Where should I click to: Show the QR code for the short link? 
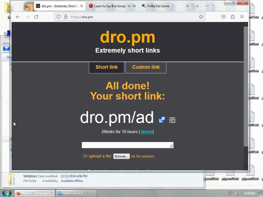(x=172, y=120)
